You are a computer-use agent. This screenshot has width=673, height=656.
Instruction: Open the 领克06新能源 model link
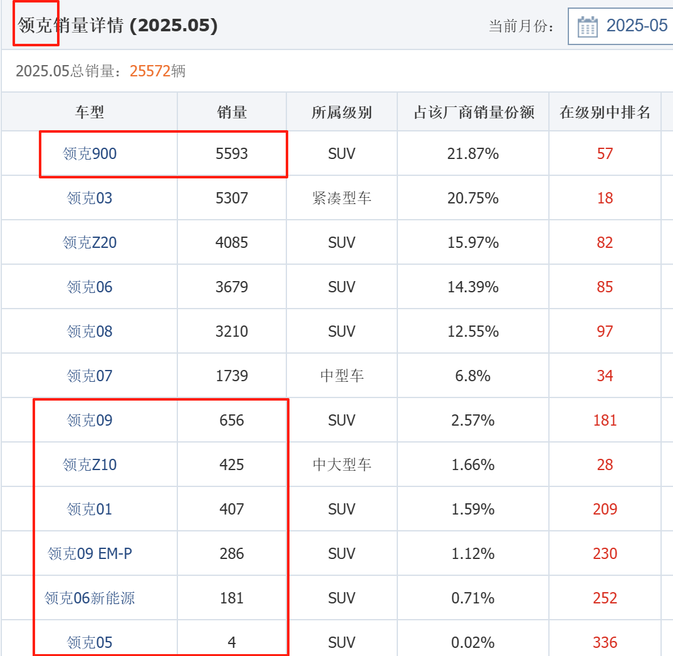tap(90, 598)
